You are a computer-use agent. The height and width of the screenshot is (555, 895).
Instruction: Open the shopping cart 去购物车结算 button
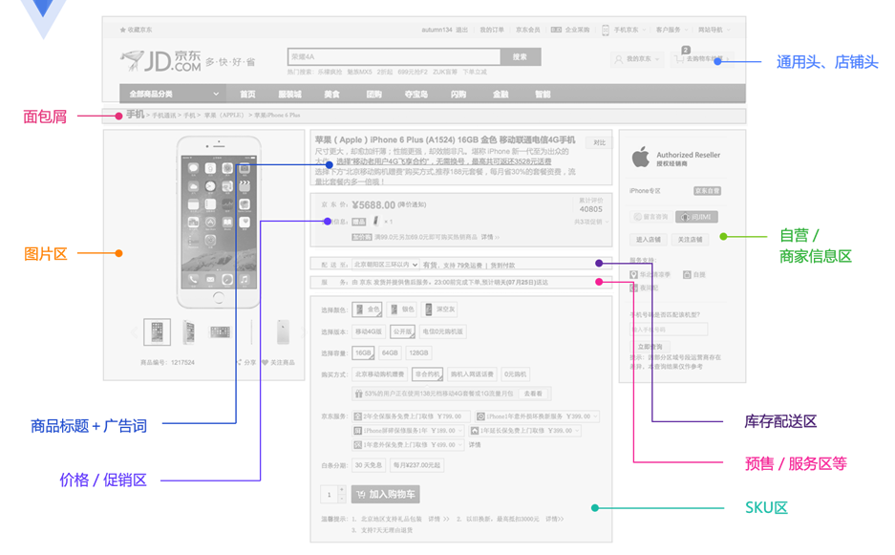(x=701, y=59)
